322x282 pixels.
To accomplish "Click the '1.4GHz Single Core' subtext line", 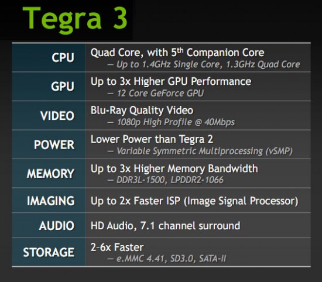I will pos(204,64).
